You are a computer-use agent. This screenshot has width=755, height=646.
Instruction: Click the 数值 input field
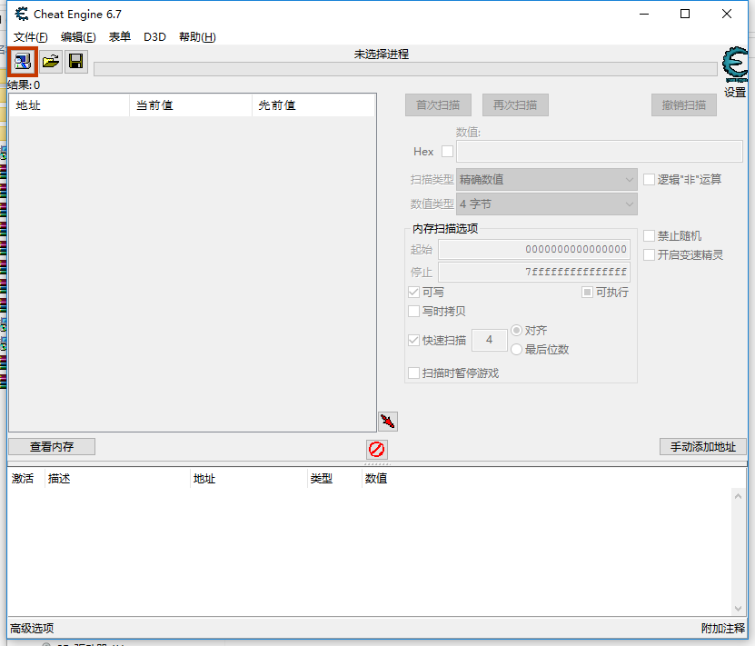click(x=599, y=152)
